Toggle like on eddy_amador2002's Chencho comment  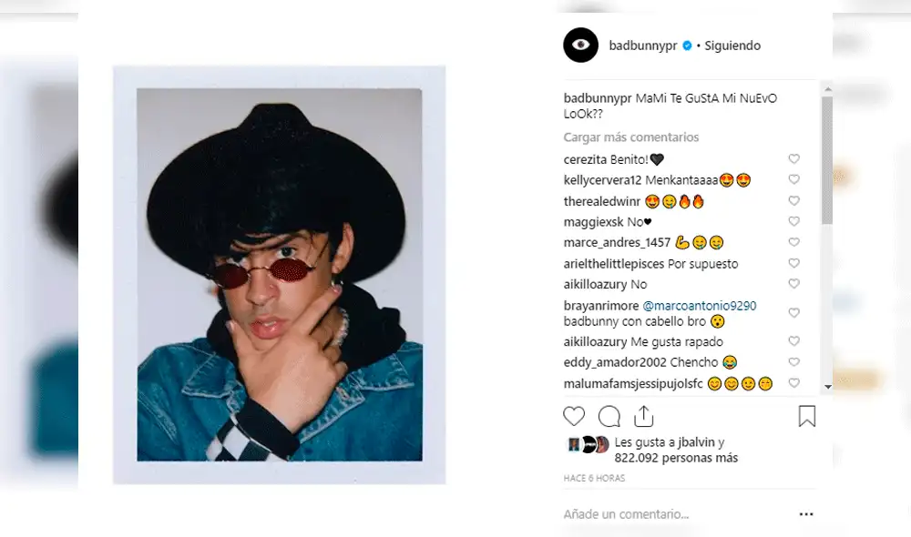tap(793, 361)
